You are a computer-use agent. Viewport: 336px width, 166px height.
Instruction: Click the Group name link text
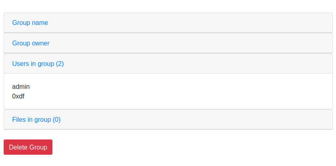[x=30, y=23]
